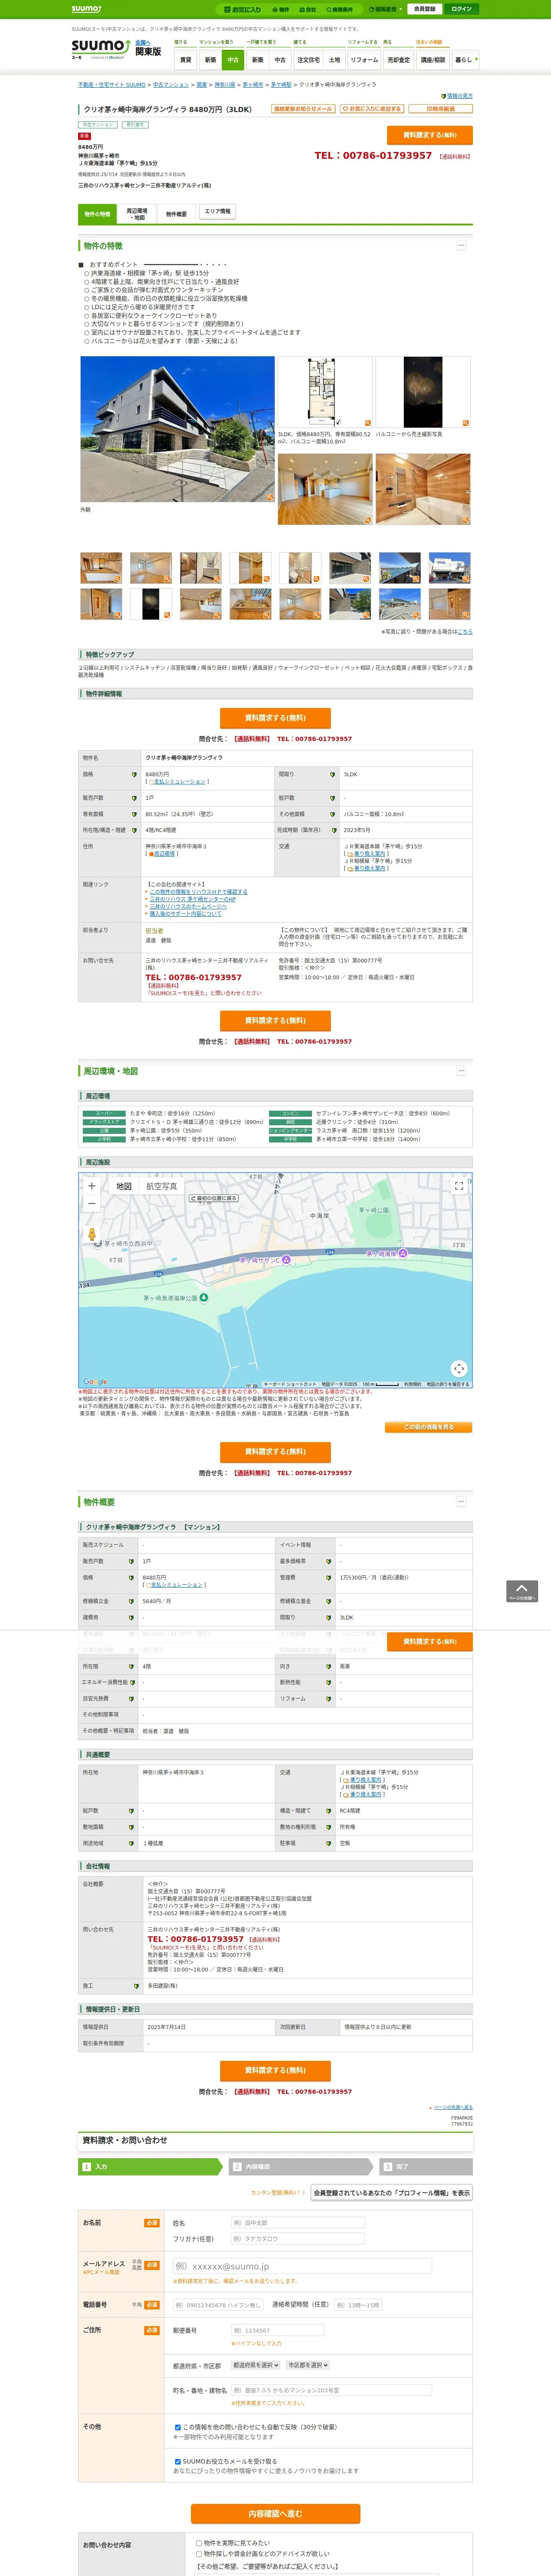
Task: Click the 茅ヶ崎漁港海岸公園 park marker
Action: pyautogui.click(x=204, y=1297)
